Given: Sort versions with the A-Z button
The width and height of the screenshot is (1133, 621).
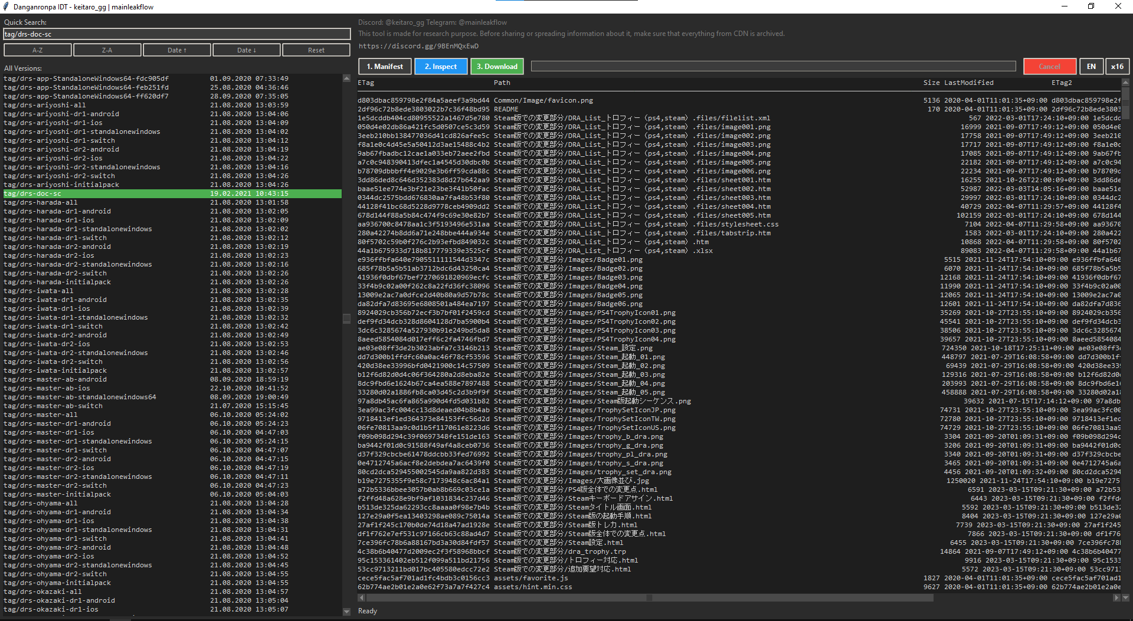Looking at the screenshot, I should 37,50.
